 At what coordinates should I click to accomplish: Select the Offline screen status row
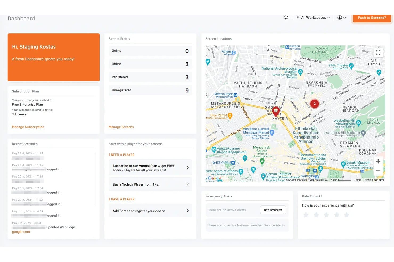pyautogui.click(x=150, y=64)
